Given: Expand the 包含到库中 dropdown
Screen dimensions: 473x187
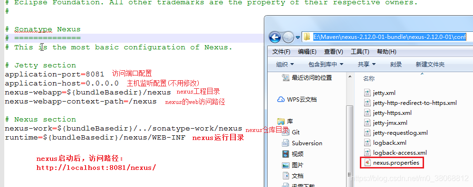Looking at the screenshot, I should (326, 64).
